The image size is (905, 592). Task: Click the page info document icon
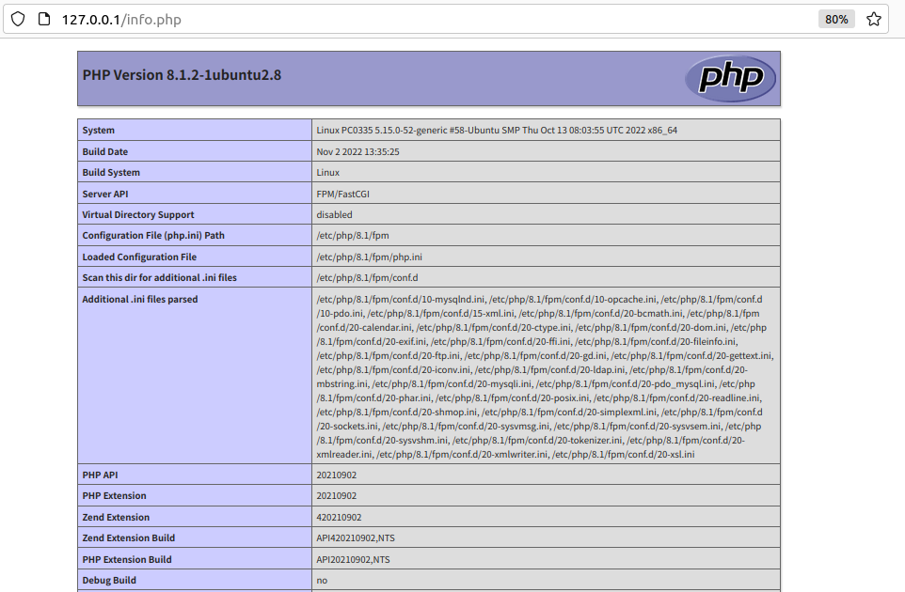point(44,19)
